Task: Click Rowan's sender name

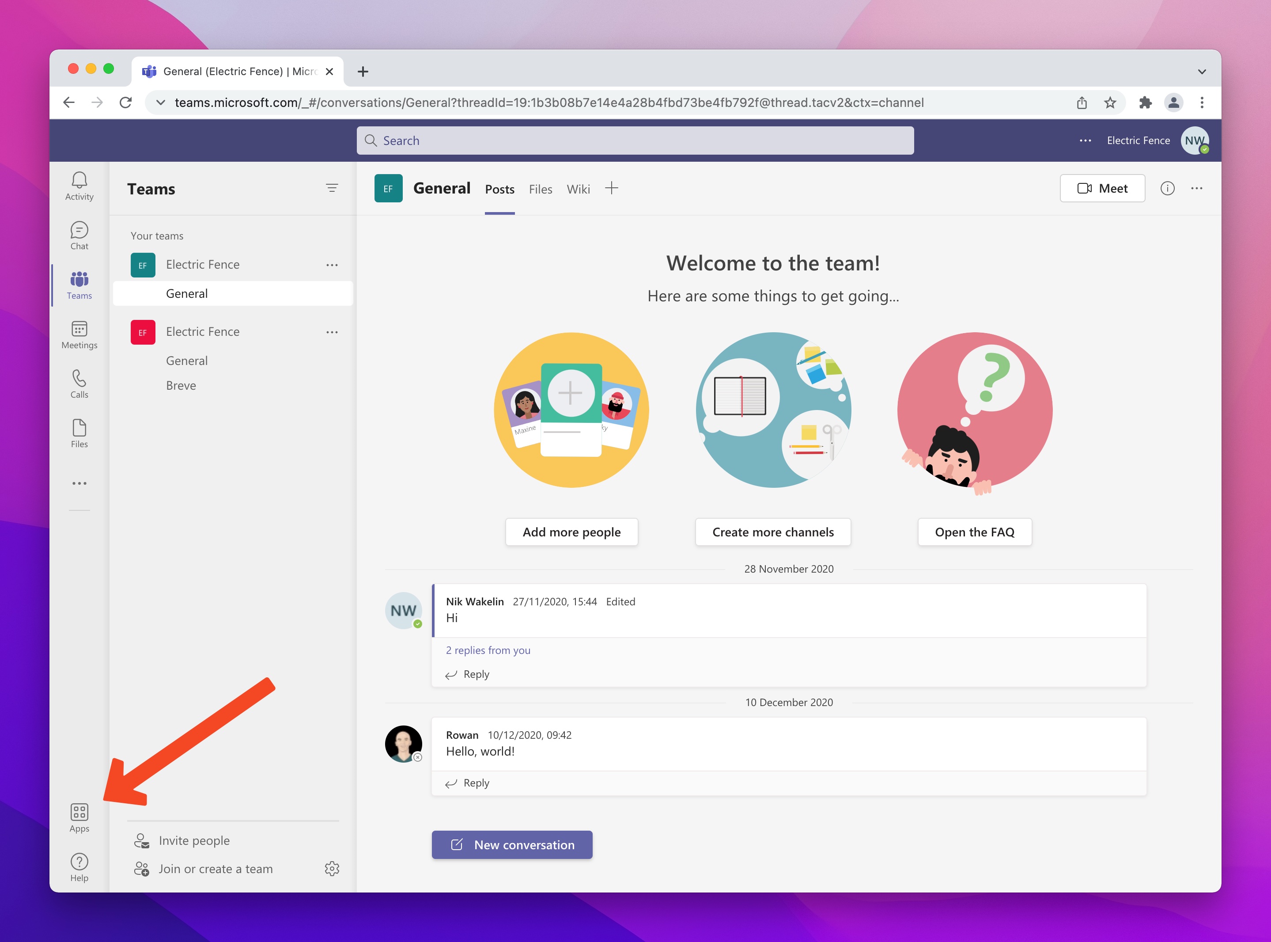Action: pos(461,735)
